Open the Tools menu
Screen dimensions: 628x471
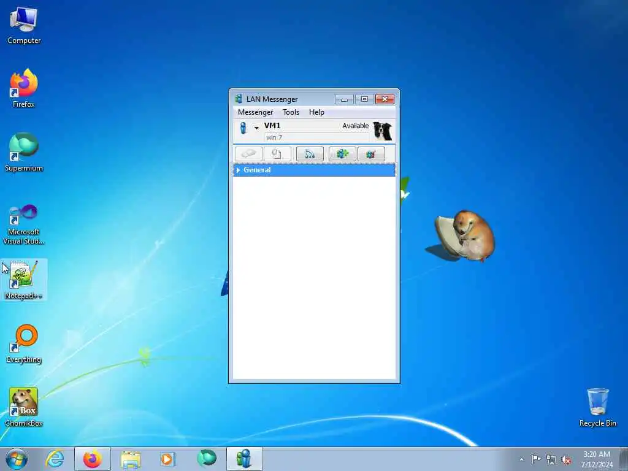(x=291, y=112)
